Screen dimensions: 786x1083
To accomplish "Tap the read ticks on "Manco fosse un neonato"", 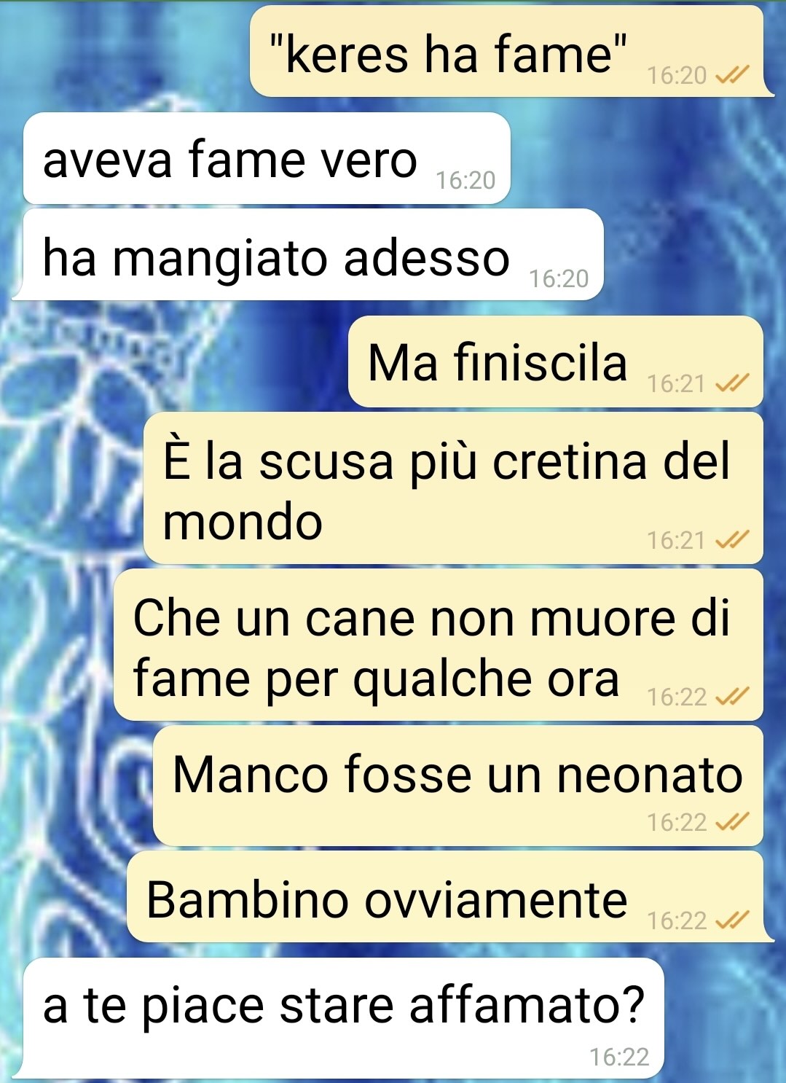I will pyautogui.click(x=732, y=822).
